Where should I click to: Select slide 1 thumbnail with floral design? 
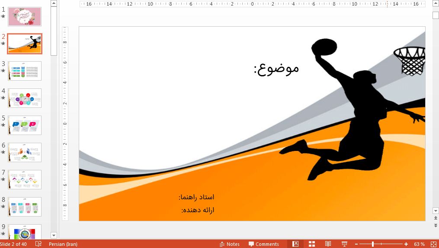pyautogui.click(x=25, y=16)
